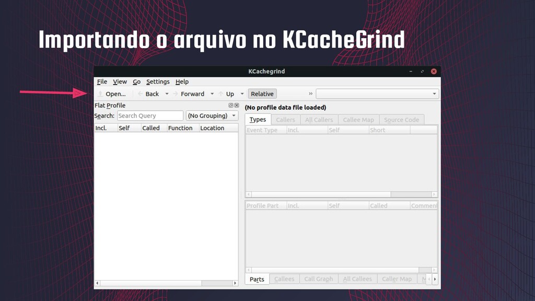The height and width of the screenshot is (301, 535).
Task: Maximize the KCachegrind window
Action: [422, 71]
